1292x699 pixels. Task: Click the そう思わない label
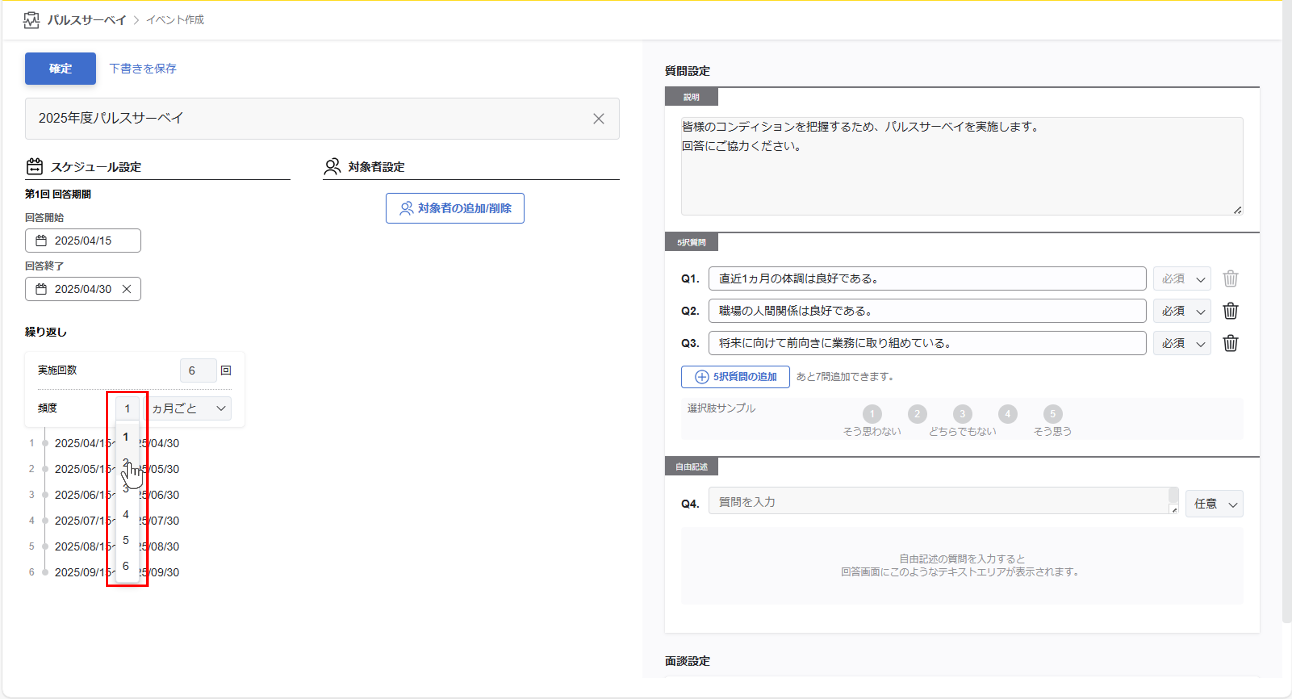(x=872, y=432)
